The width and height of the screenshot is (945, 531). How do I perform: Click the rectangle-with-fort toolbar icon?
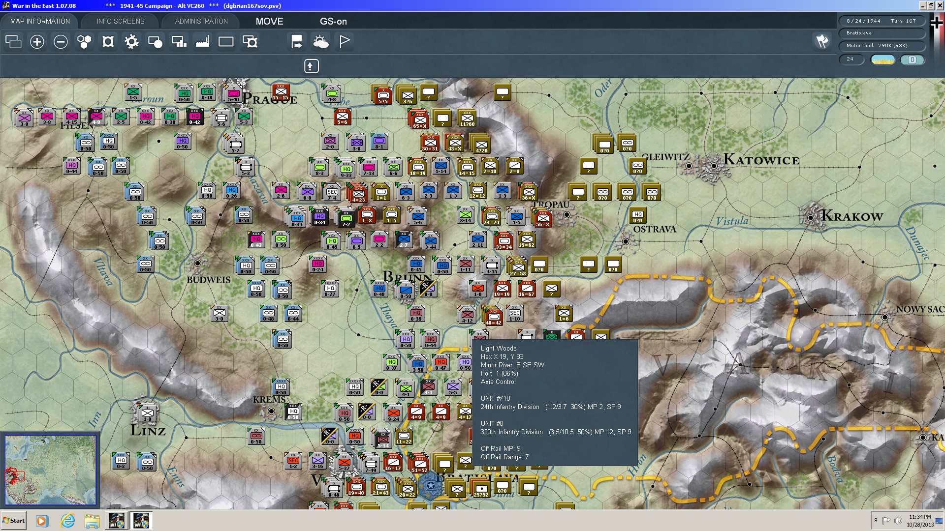250,42
